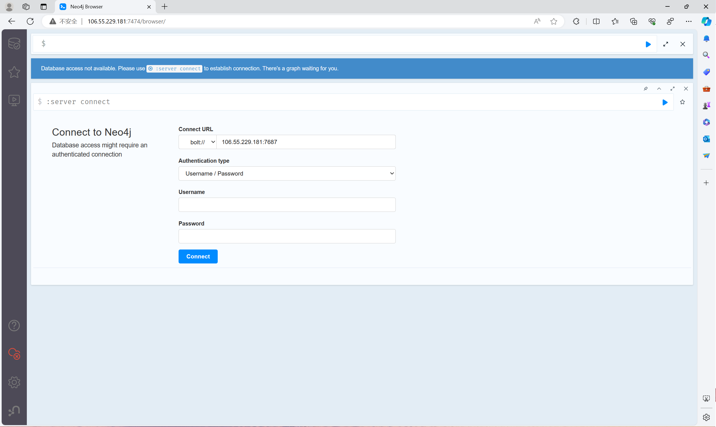Open the Neo4j Browser settings gear
This screenshot has height=427, width=716.
coord(14,382)
